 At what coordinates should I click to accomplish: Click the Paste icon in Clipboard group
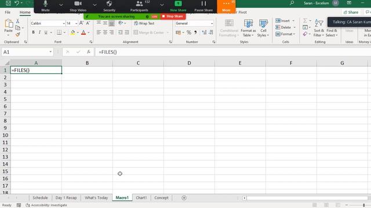click(9, 24)
